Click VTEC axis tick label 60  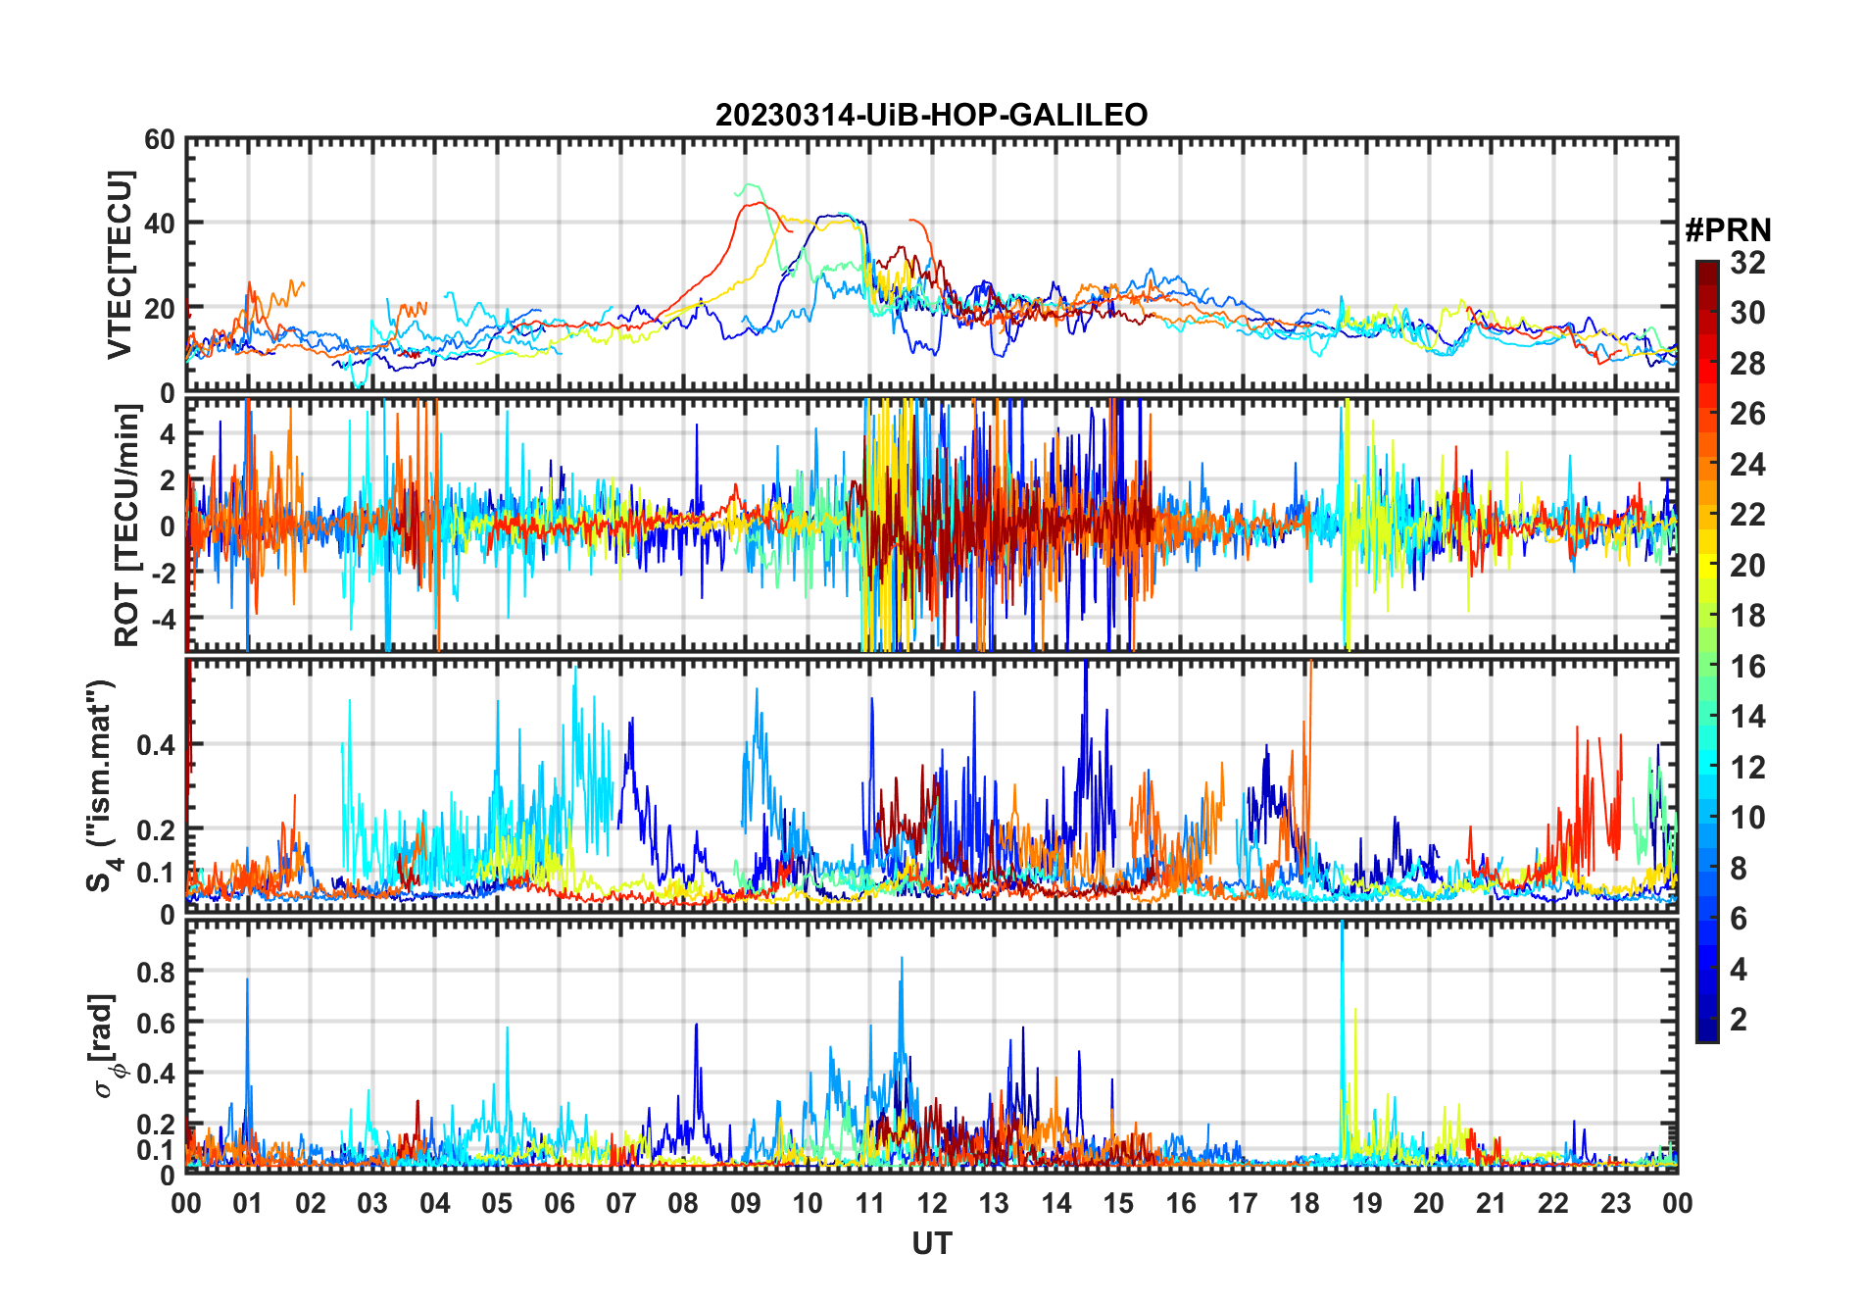coord(160,139)
